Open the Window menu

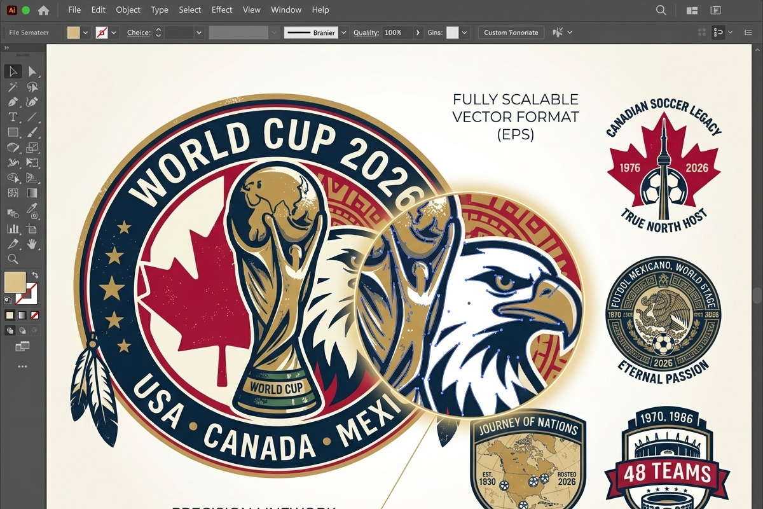[286, 10]
